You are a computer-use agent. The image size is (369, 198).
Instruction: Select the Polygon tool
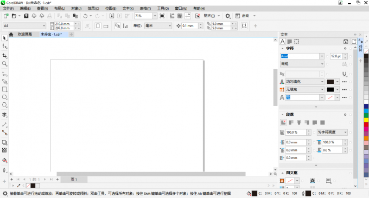tap(4, 105)
